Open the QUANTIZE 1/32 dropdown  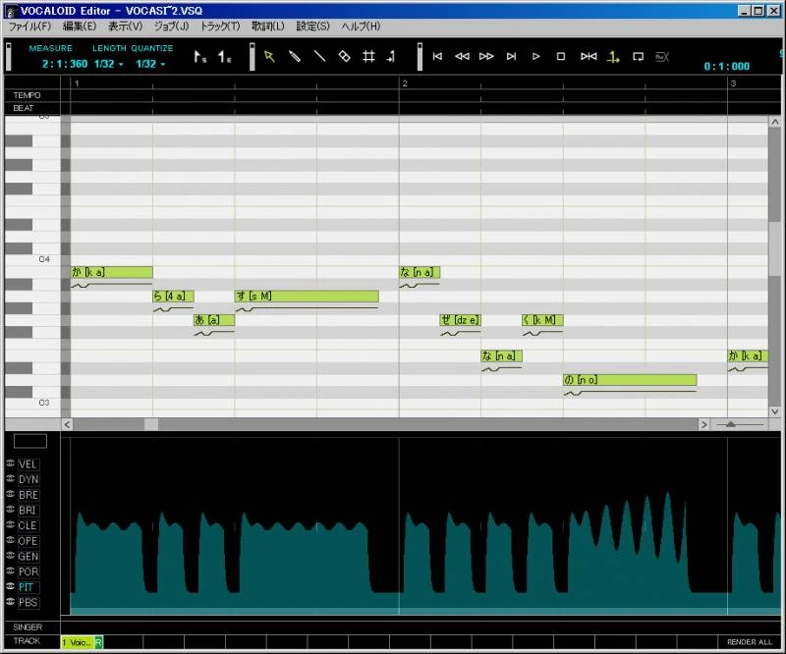click(x=150, y=64)
